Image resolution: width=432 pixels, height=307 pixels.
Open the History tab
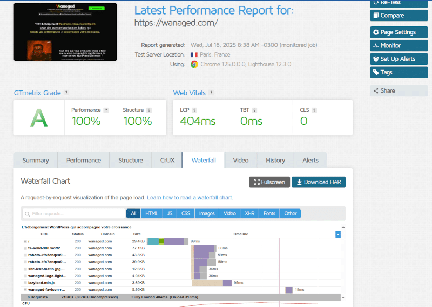tap(275, 161)
